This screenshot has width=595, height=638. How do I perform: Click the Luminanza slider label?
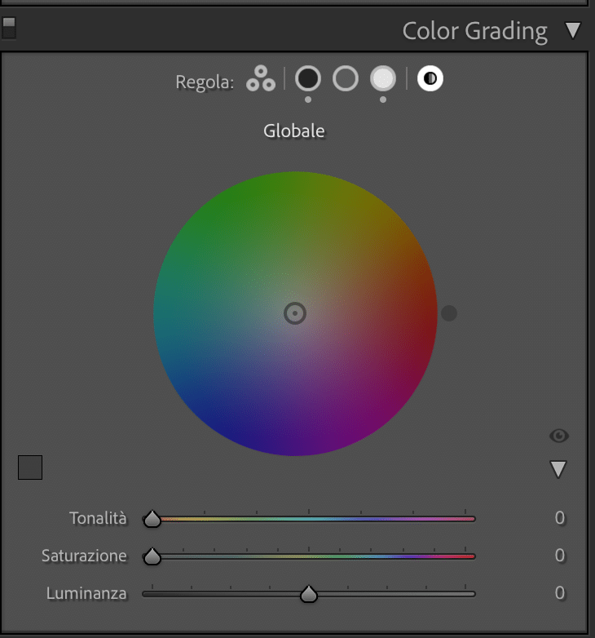(x=86, y=593)
